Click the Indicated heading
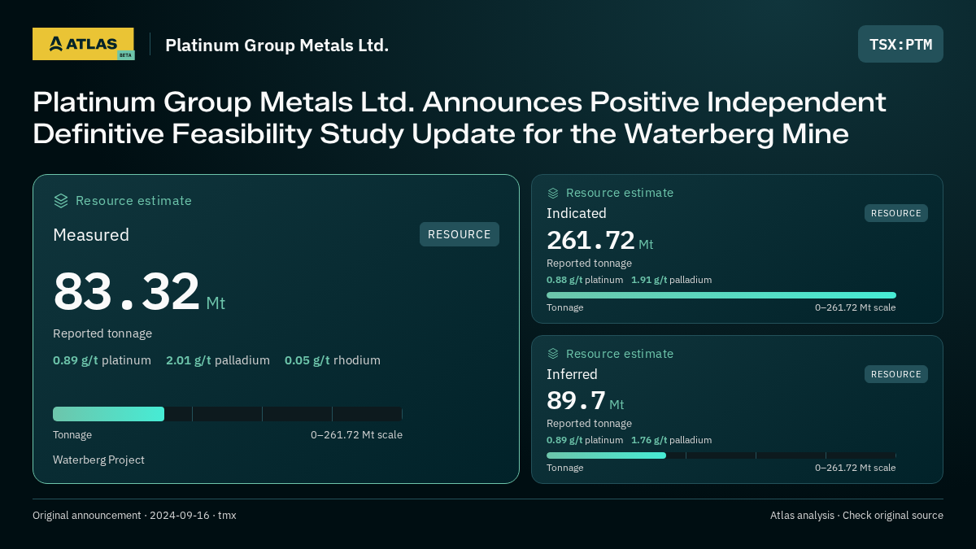 coord(577,213)
